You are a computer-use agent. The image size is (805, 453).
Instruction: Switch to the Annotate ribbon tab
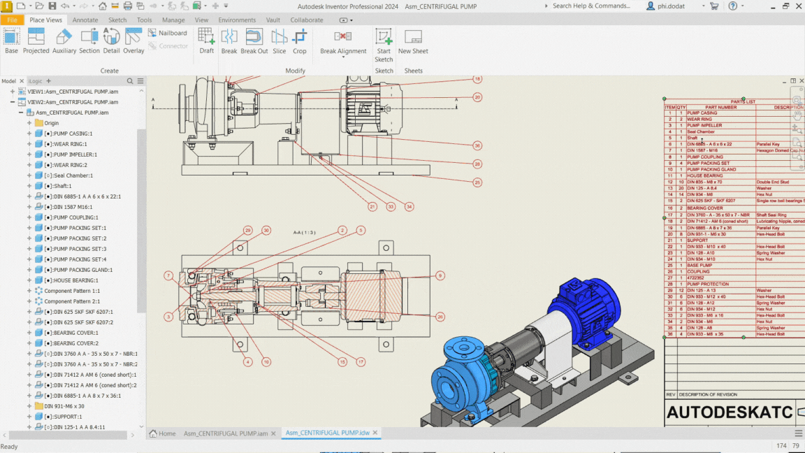pyautogui.click(x=85, y=20)
